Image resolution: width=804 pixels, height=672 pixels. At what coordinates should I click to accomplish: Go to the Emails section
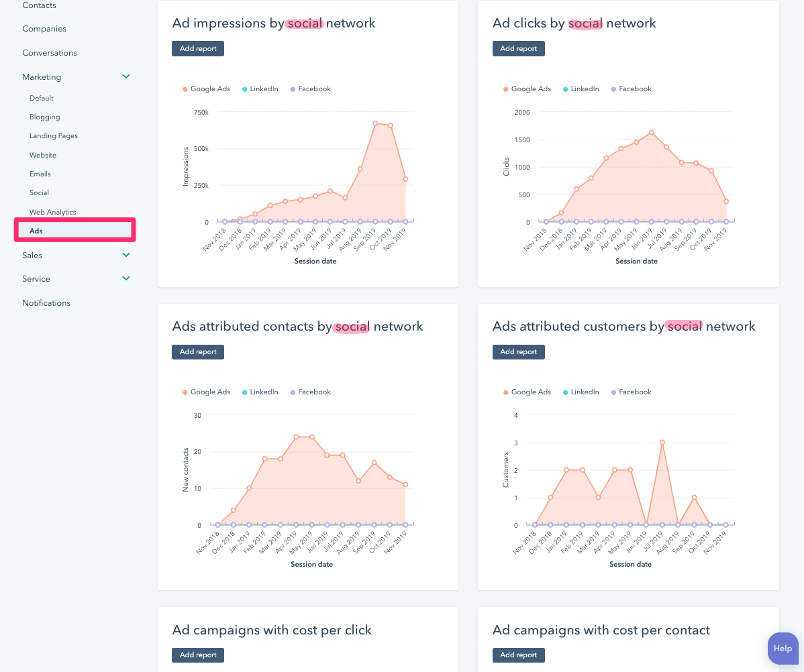pyautogui.click(x=40, y=174)
